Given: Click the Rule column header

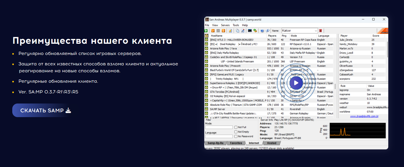Looking at the screenshot, I should coord(353,86).
